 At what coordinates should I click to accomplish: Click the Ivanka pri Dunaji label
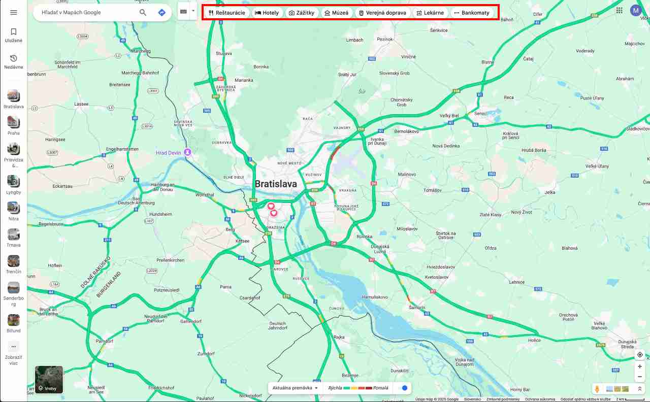click(377, 142)
